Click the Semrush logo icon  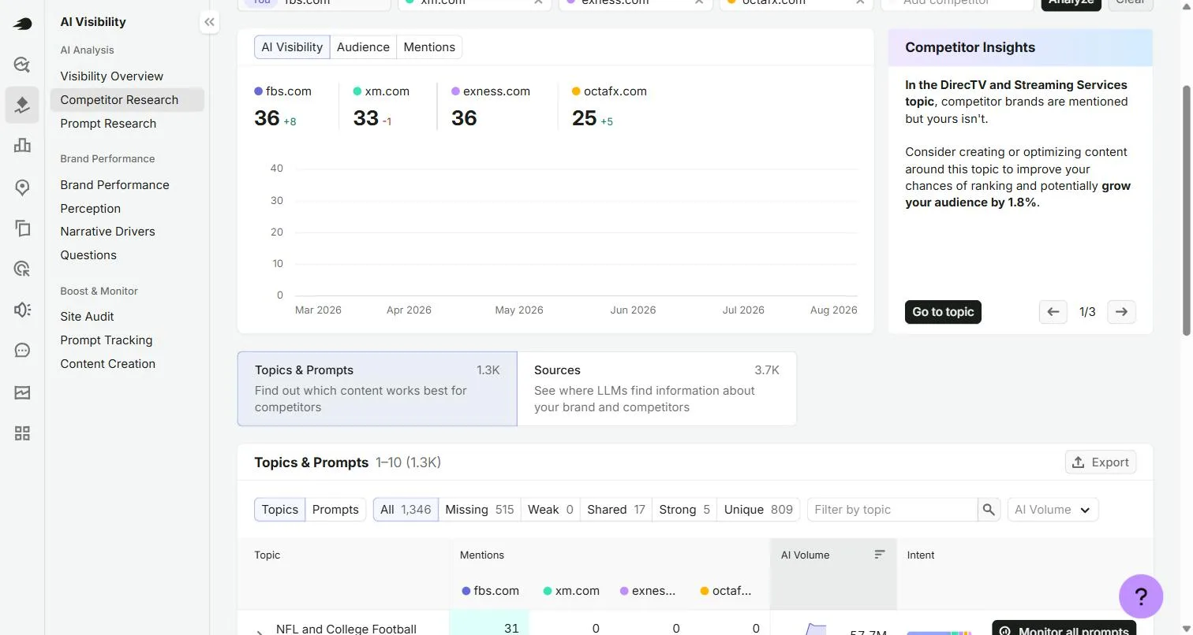tap(22, 24)
